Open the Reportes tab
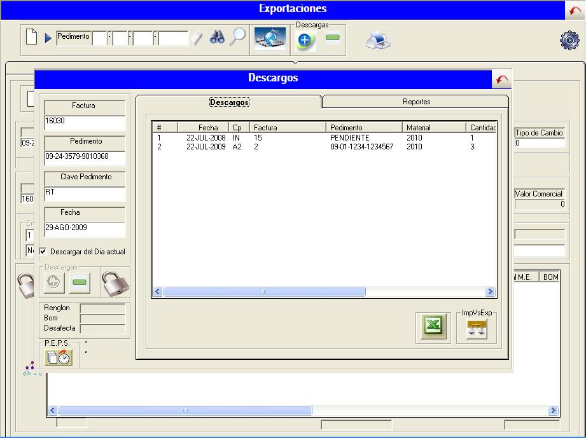The height and width of the screenshot is (438, 586). pos(416,102)
